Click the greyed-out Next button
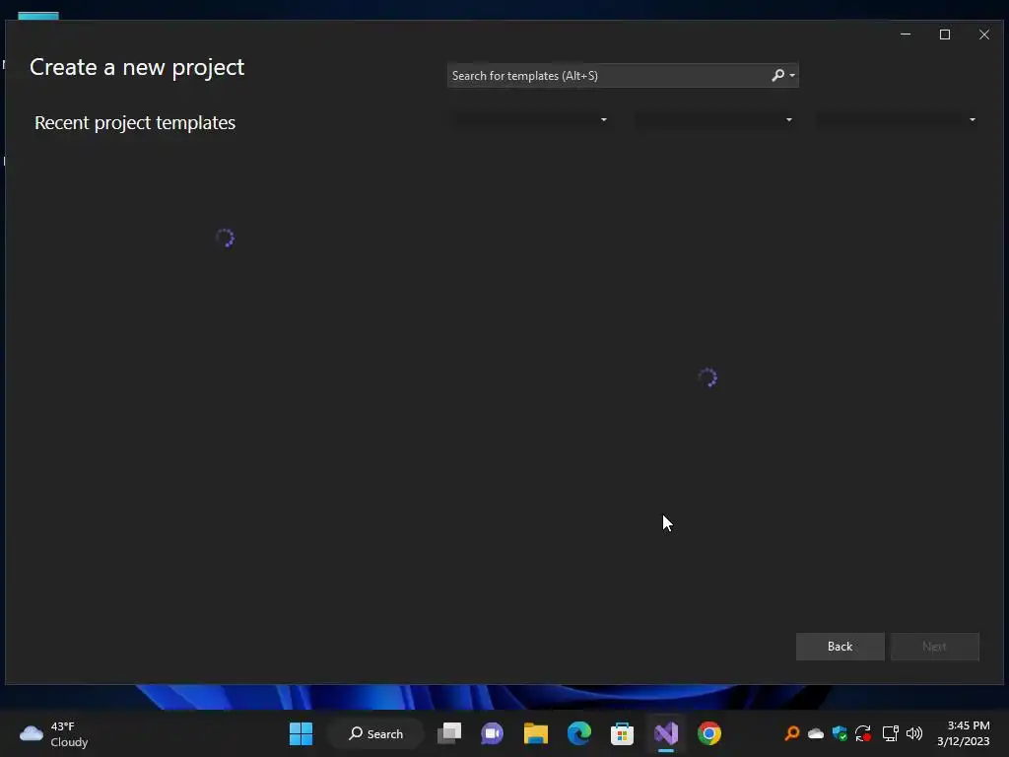Viewport: 1009px width, 757px height. tap(934, 647)
